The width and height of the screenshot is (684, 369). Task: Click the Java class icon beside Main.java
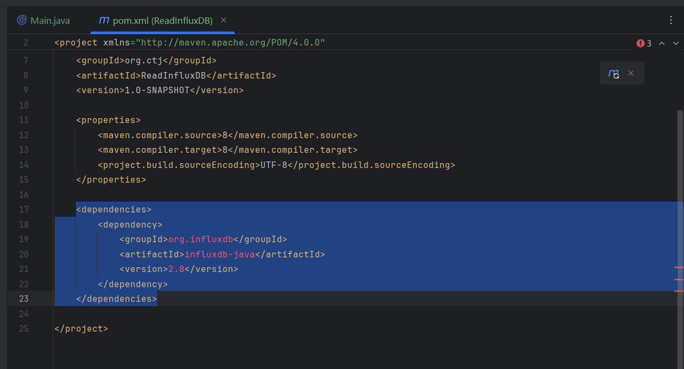pos(21,20)
